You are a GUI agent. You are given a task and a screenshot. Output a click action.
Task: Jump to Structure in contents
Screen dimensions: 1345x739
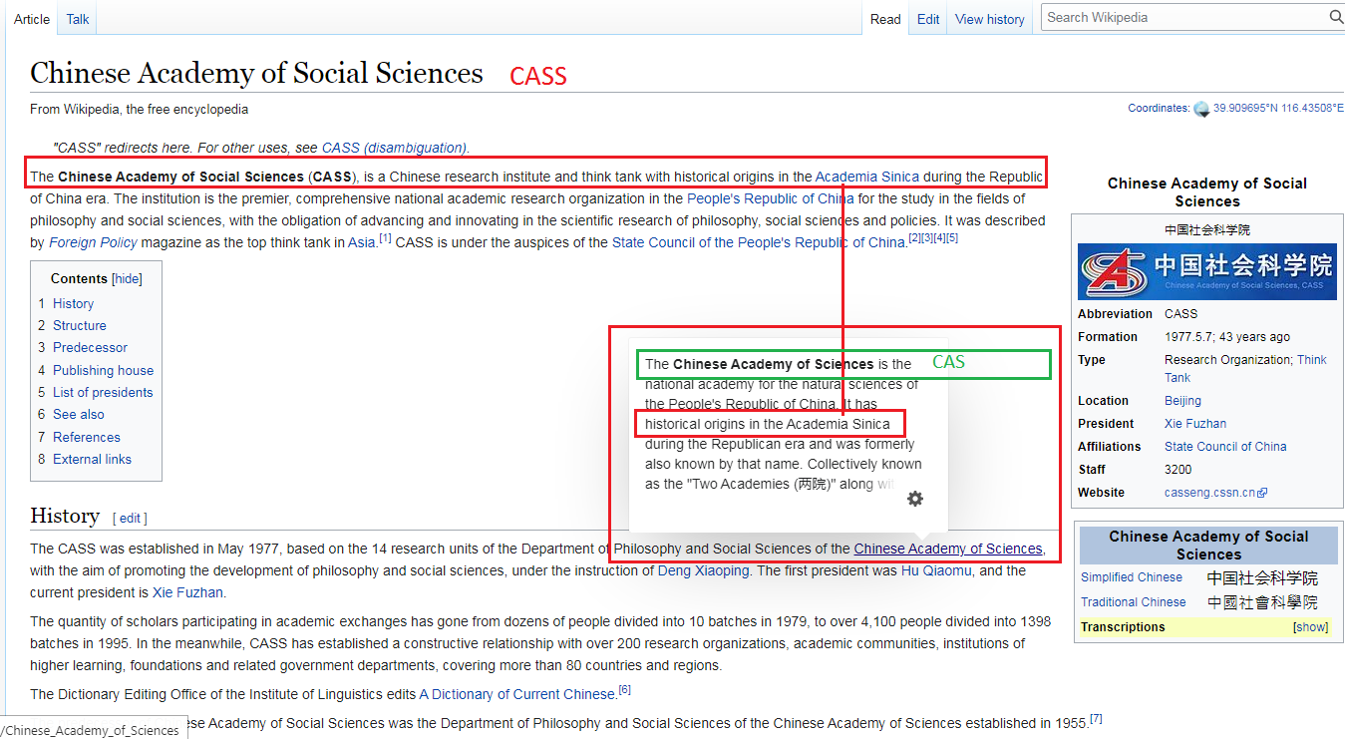79,325
